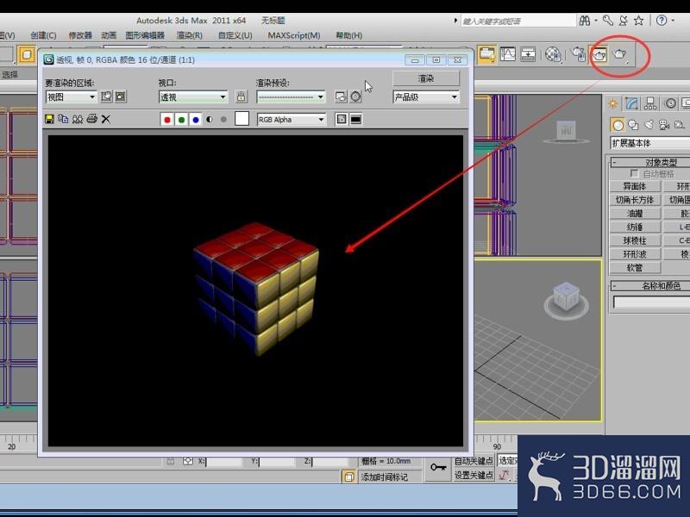Open the material editor toolbar icon
Image resolution: width=690 pixels, height=517 pixels.
click(x=552, y=54)
